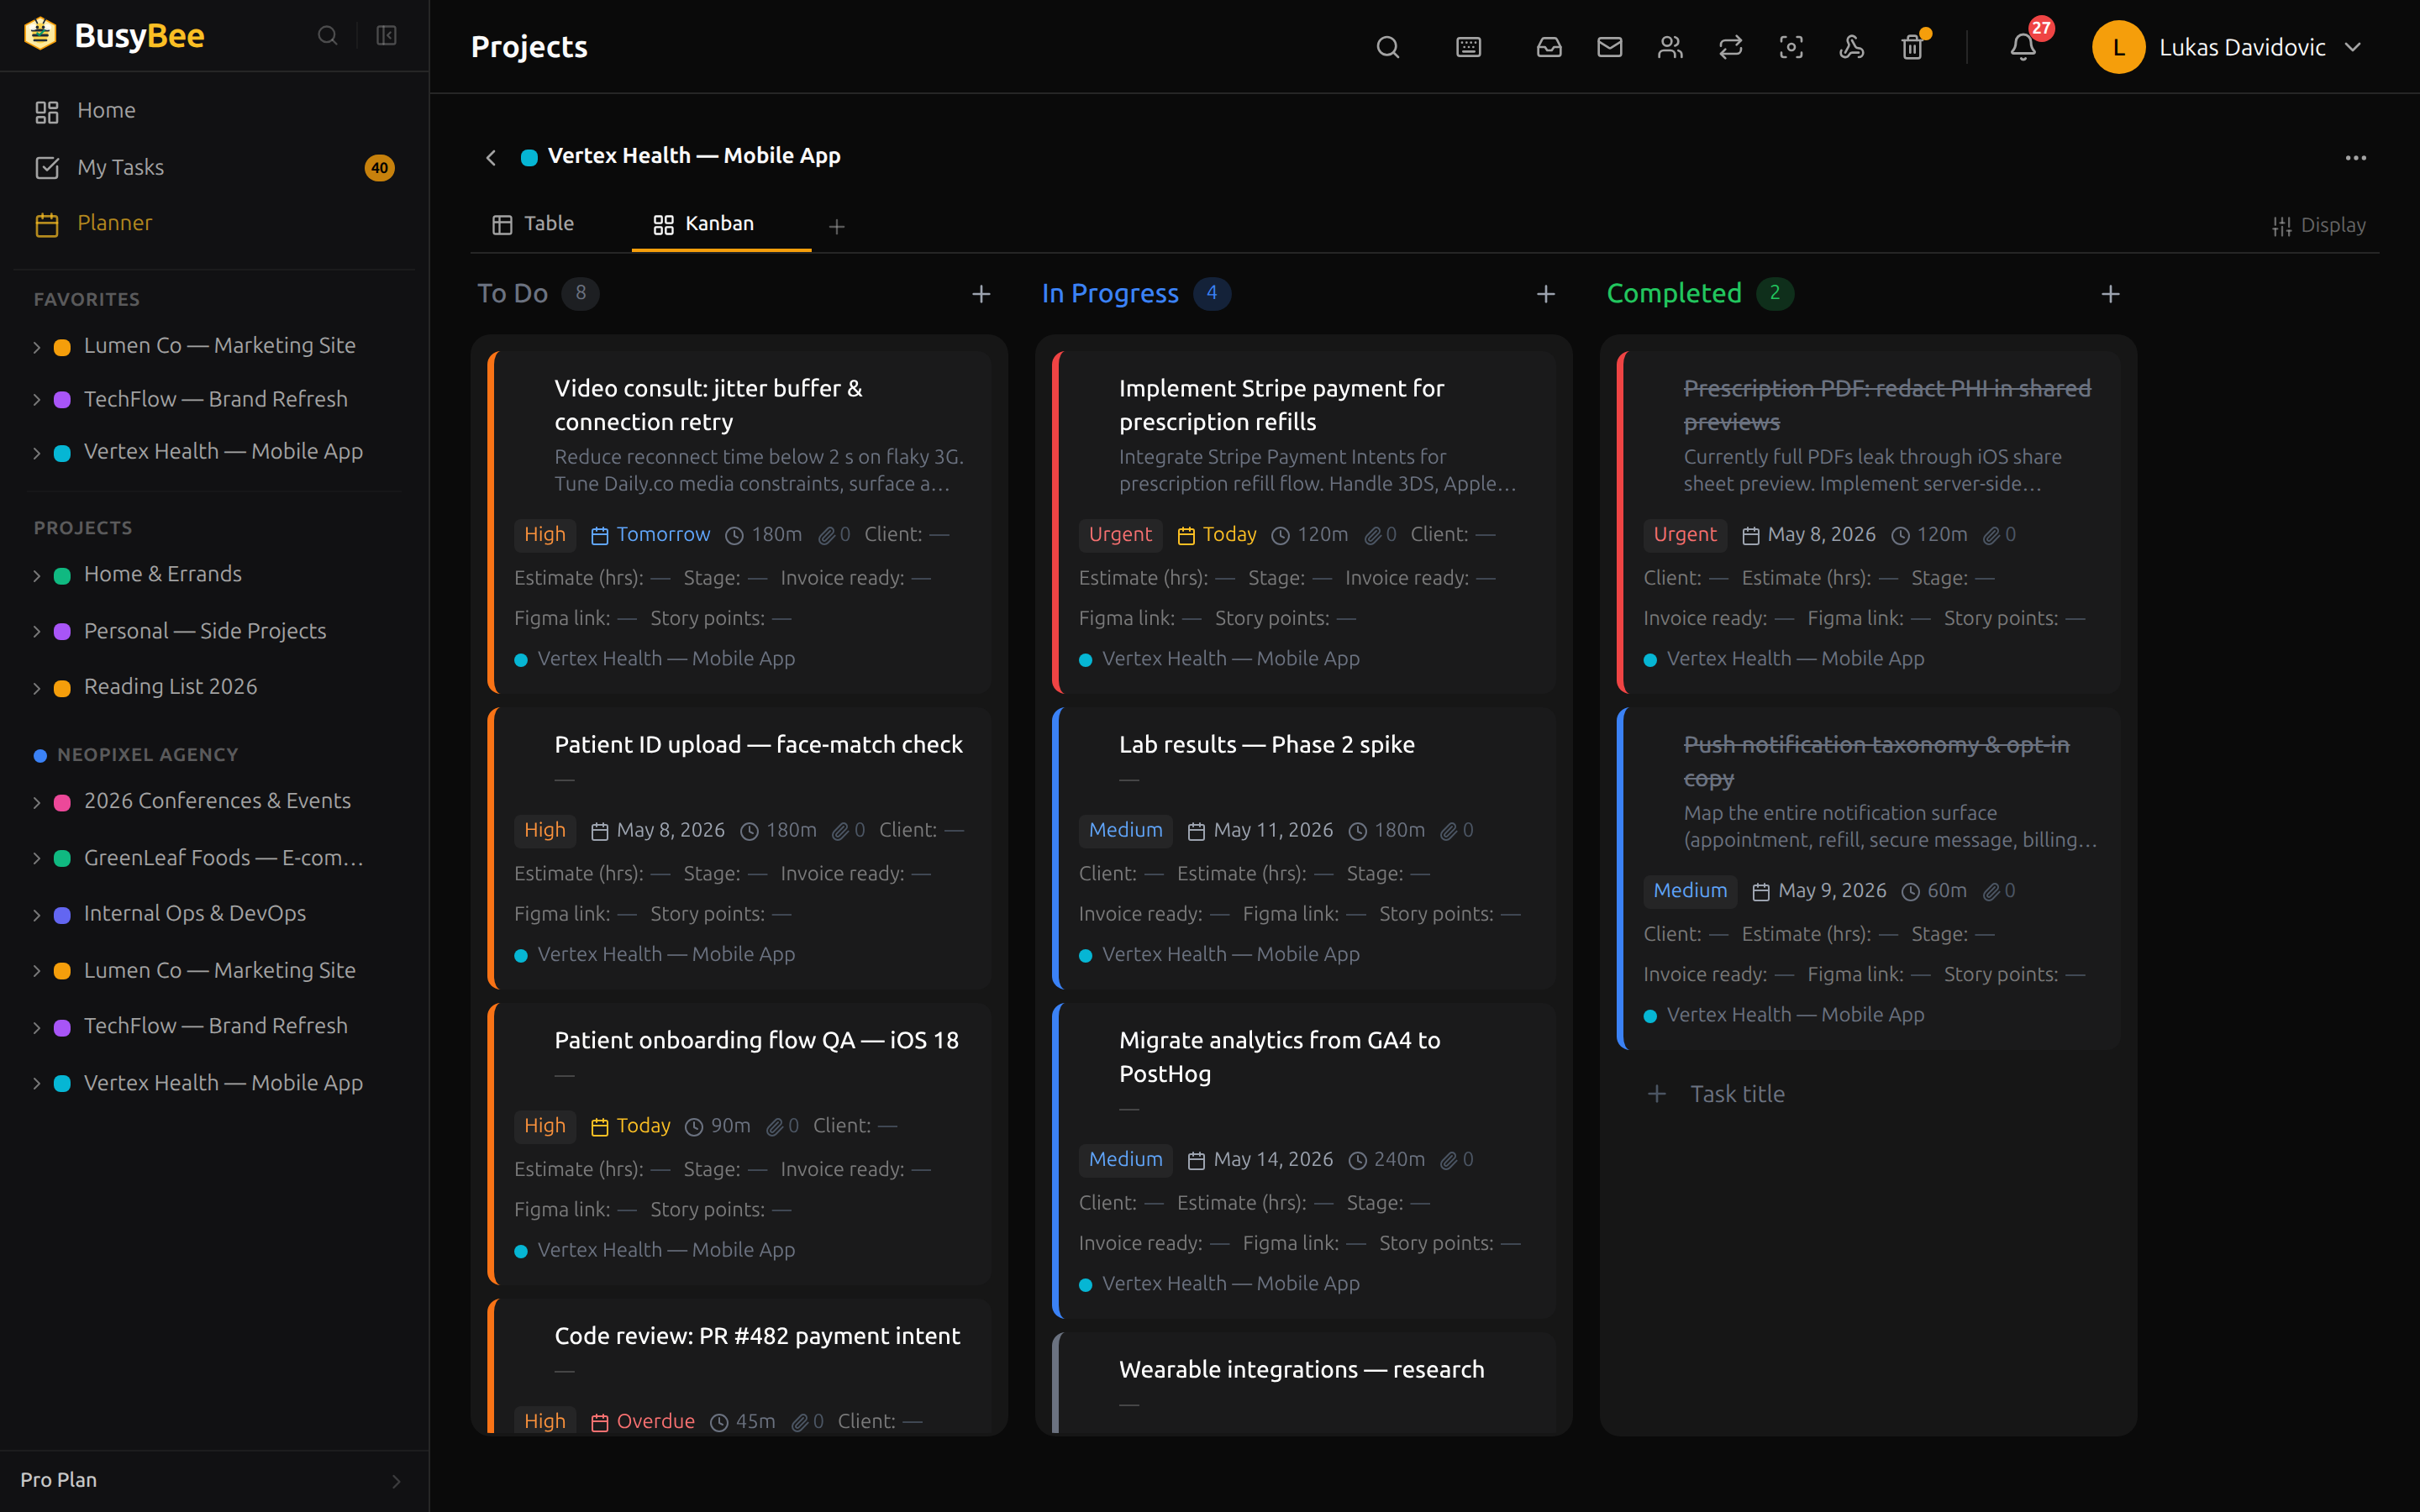
Task: Click the focus mode icon
Action: tap(1791, 47)
